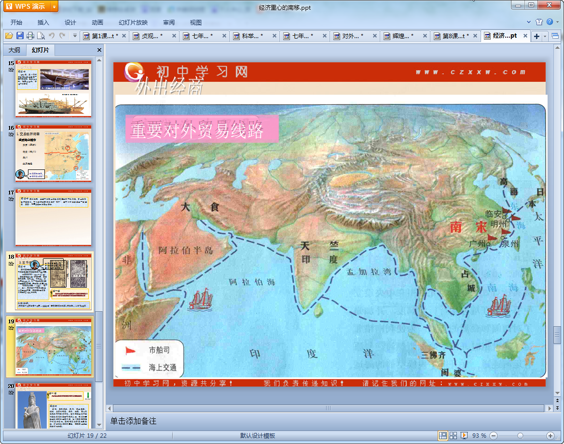564x444 pixels.
Task: Open the dropdown arrow beside the Help icon
Action: click(x=557, y=22)
